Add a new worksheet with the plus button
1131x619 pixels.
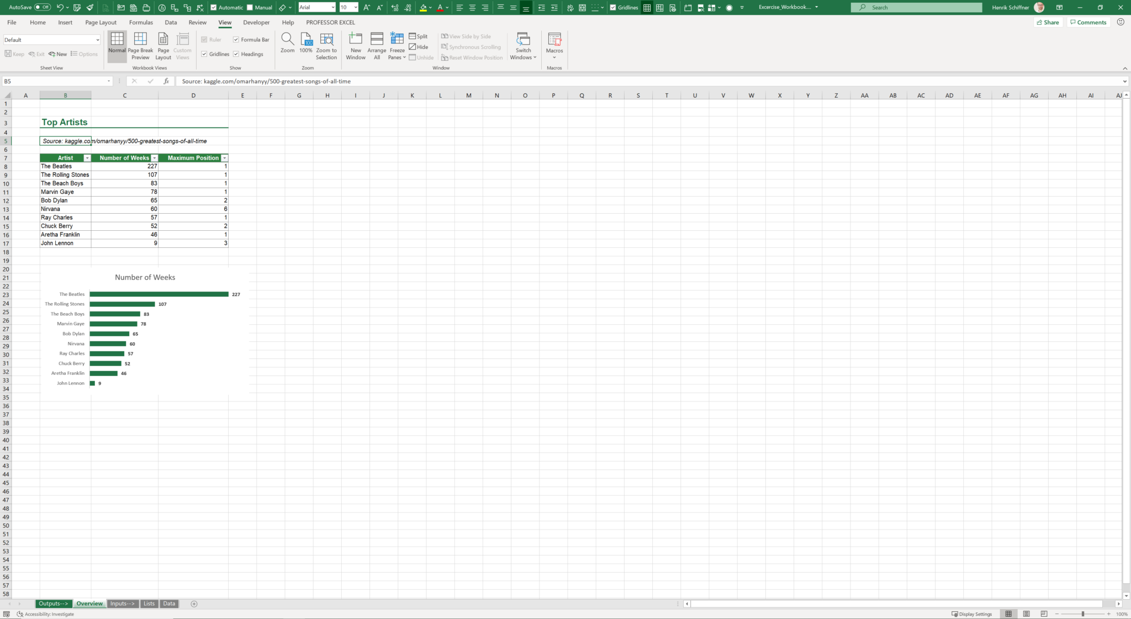coord(194,604)
